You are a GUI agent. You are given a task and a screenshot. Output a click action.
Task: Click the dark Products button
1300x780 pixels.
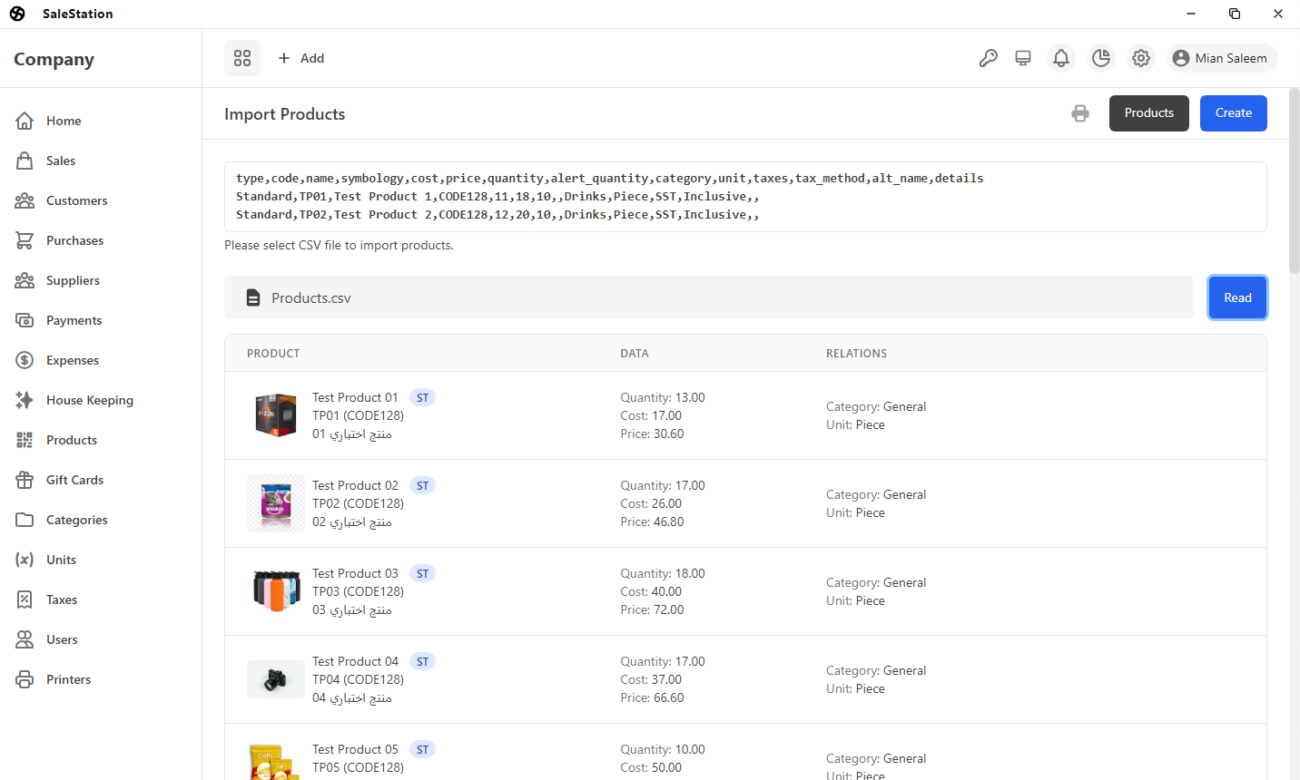(x=1148, y=113)
